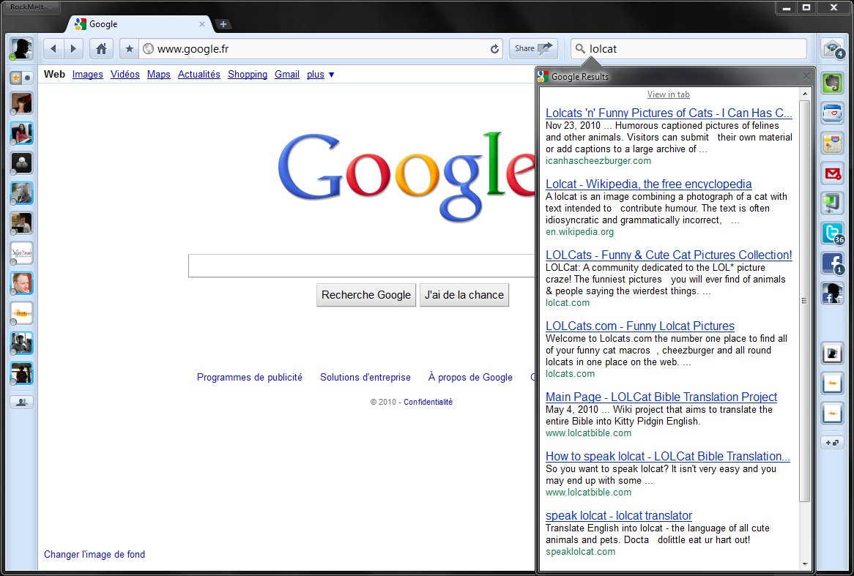Select the grayscale blonde woman friend avatar
This screenshot has width=854, height=576.
[x=22, y=193]
